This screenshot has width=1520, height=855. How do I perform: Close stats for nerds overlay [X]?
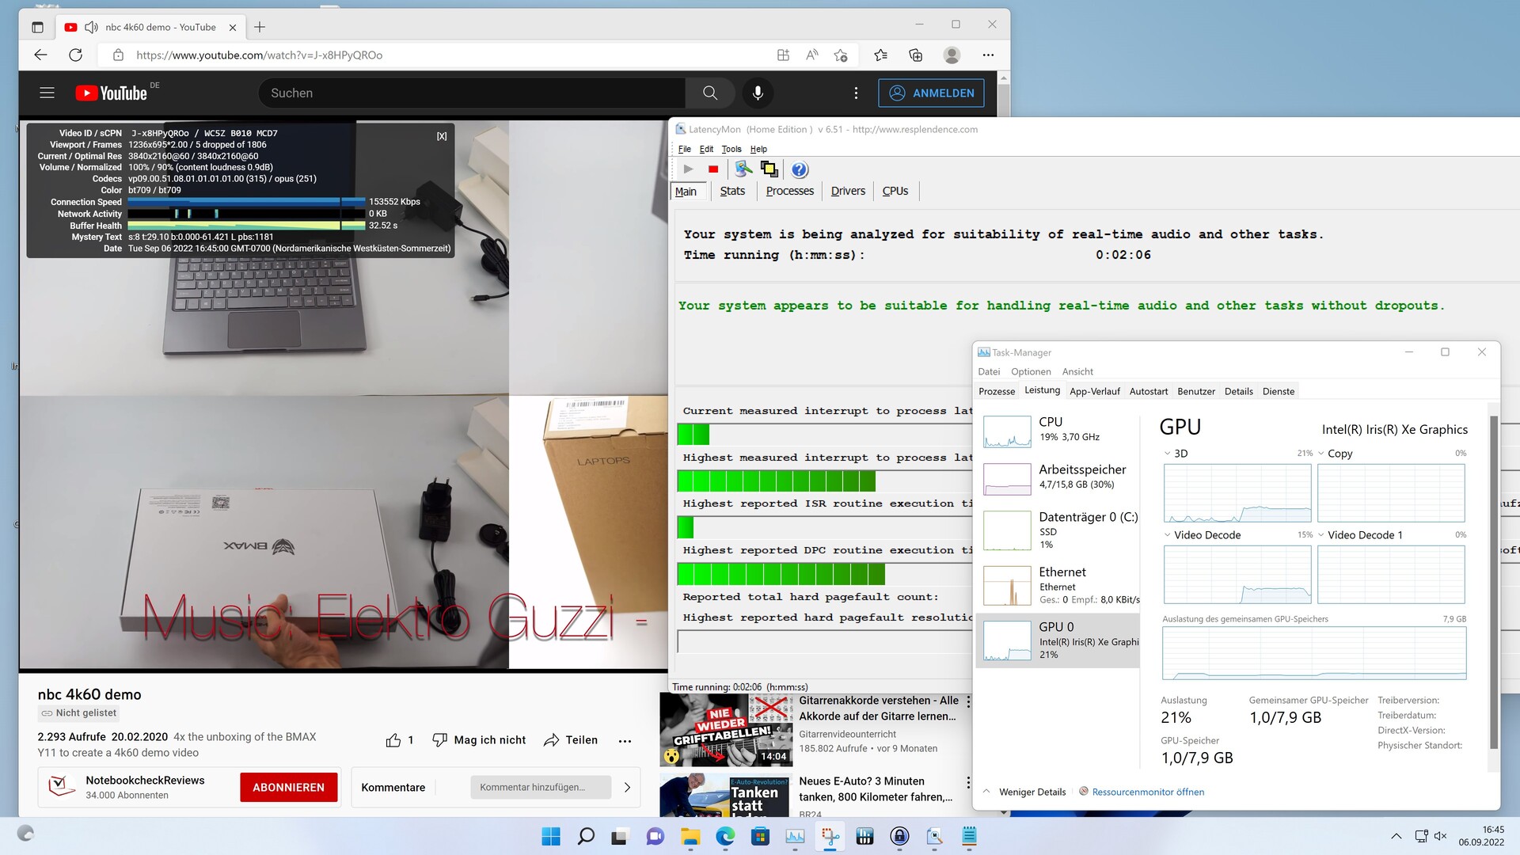442,136
